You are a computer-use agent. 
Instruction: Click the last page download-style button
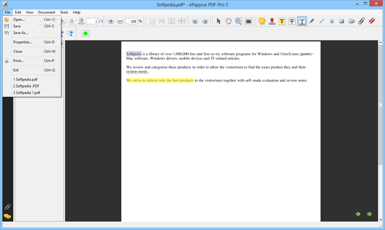tap(81, 21)
